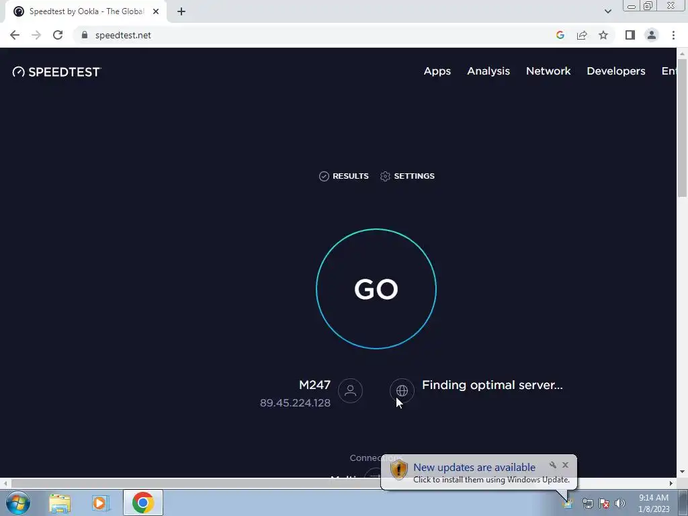Open speed test SETTINGS
Image resolution: width=688 pixels, height=516 pixels.
[407, 176]
